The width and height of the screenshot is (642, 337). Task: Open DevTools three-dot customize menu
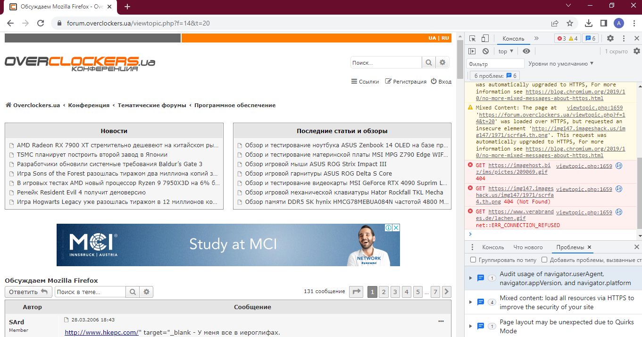(624, 39)
